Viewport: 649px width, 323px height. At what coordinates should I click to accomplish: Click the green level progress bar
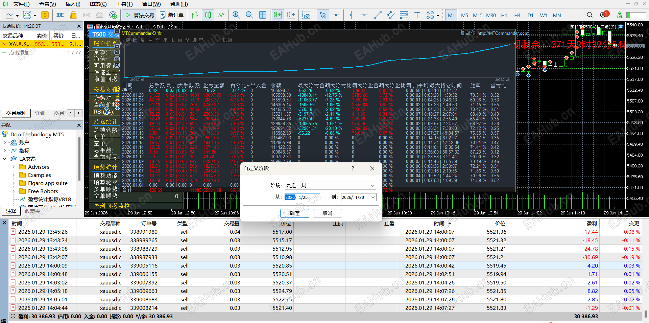[x=636, y=15]
